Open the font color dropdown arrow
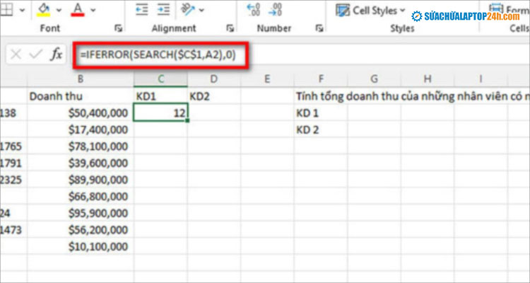Image resolution: width=530 pixels, height=283 pixels. 94,10
